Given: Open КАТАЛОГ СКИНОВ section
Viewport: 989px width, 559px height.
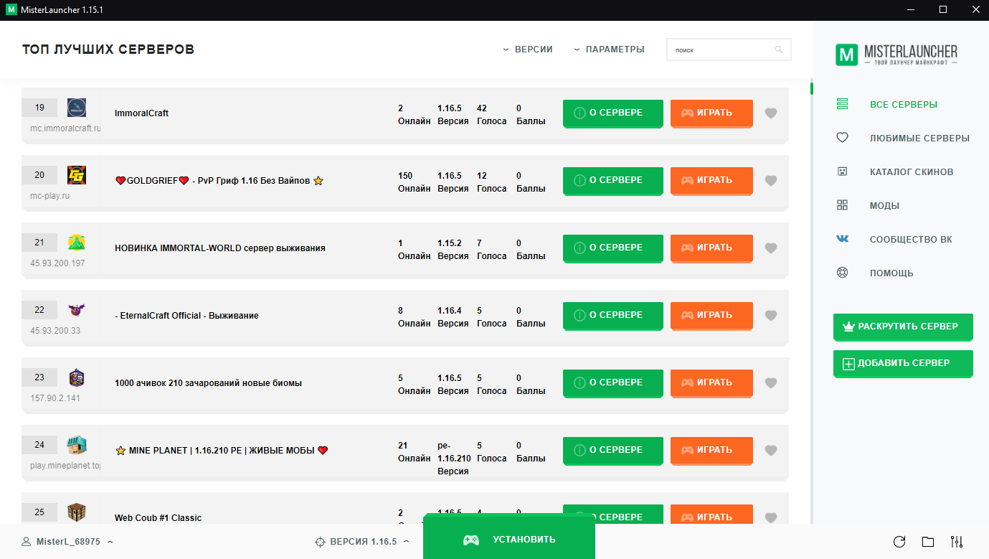Looking at the screenshot, I should pos(911,172).
